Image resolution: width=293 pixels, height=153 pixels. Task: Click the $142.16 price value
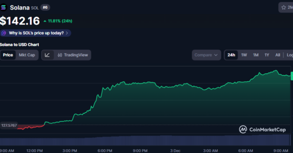(x=20, y=21)
